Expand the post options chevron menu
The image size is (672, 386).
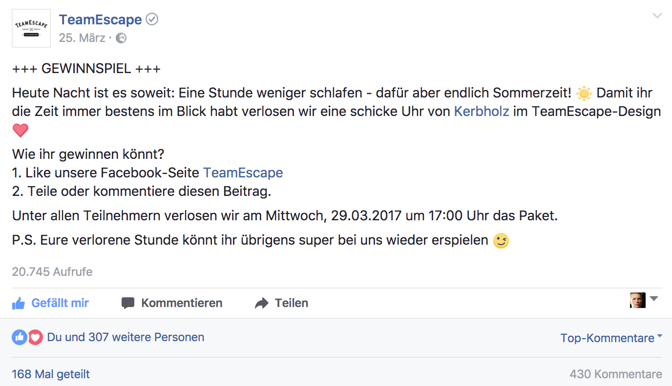657,16
